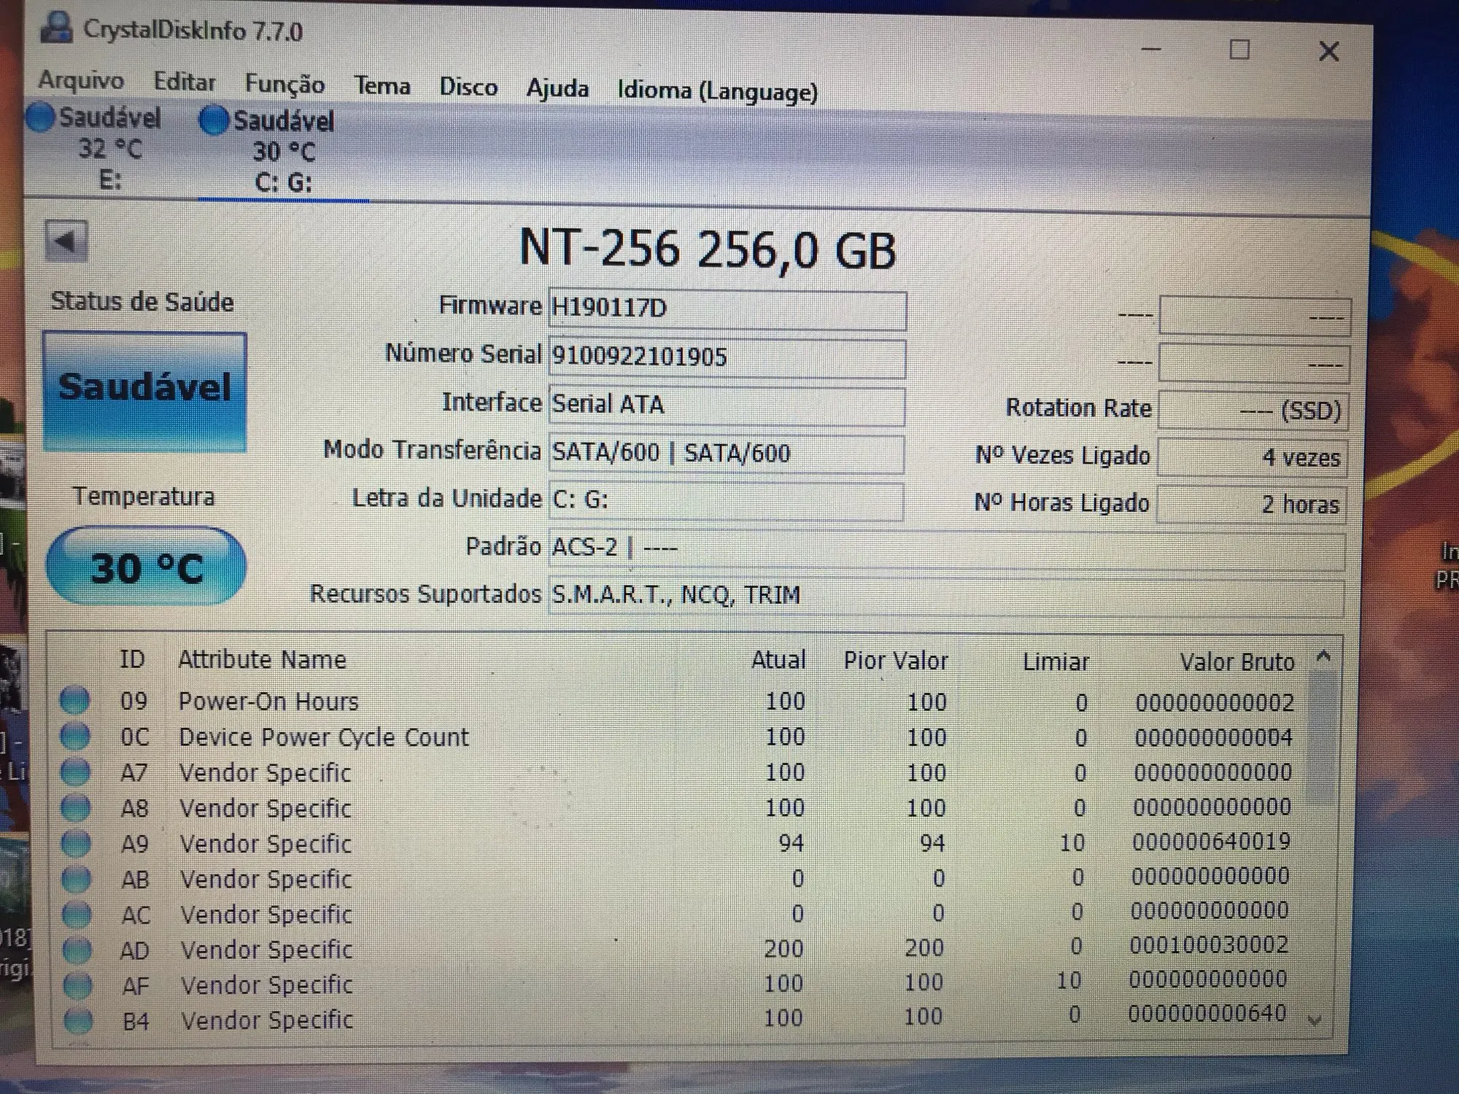Screen dimensions: 1459x1094
Task: Open the Função menu
Action: point(285,84)
